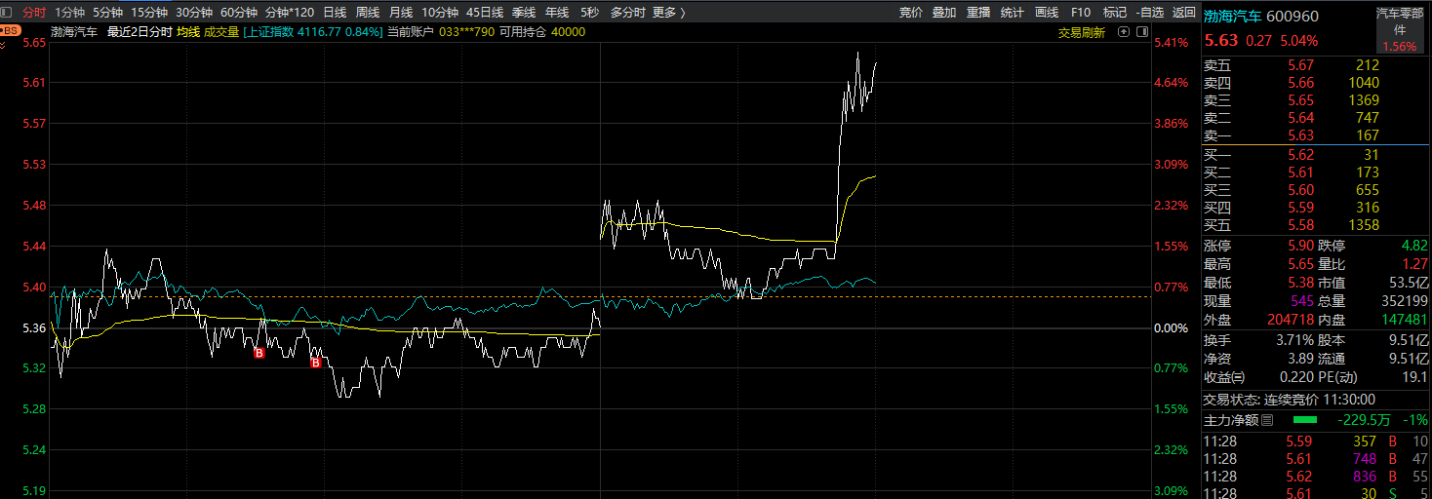Click the upload arrow icon near 交易刷新
This screenshot has width=1432, height=499.
point(1122,31)
